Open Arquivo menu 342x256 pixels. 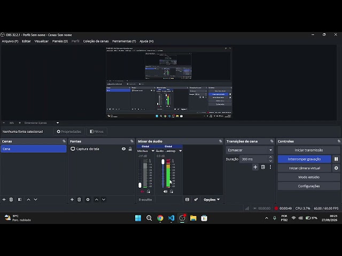pyautogui.click(x=10, y=41)
